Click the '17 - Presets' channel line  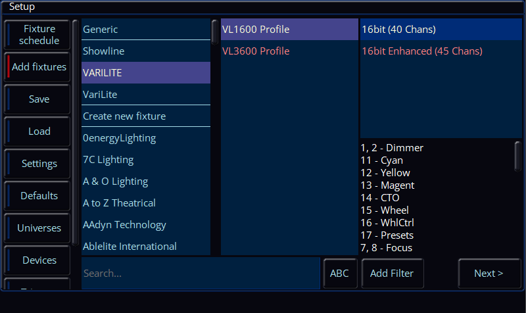point(387,235)
